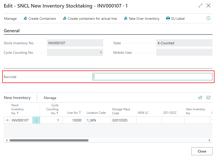Expand dialog with the pop-out arrows icon
Viewport: 217px width, 158px height.
(200, 5)
